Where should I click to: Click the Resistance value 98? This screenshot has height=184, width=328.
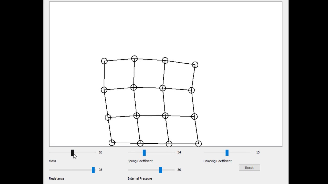100,170
